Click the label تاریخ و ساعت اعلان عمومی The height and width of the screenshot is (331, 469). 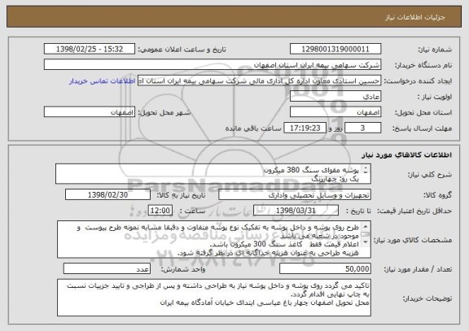pyautogui.click(x=182, y=50)
